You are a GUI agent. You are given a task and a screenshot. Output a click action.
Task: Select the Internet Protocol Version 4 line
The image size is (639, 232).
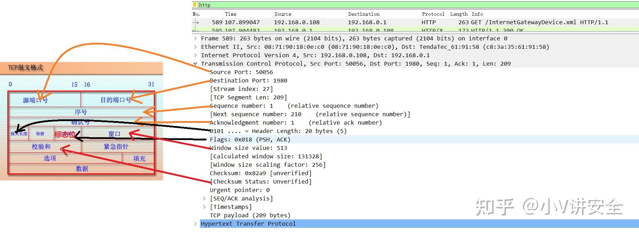click(315, 55)
